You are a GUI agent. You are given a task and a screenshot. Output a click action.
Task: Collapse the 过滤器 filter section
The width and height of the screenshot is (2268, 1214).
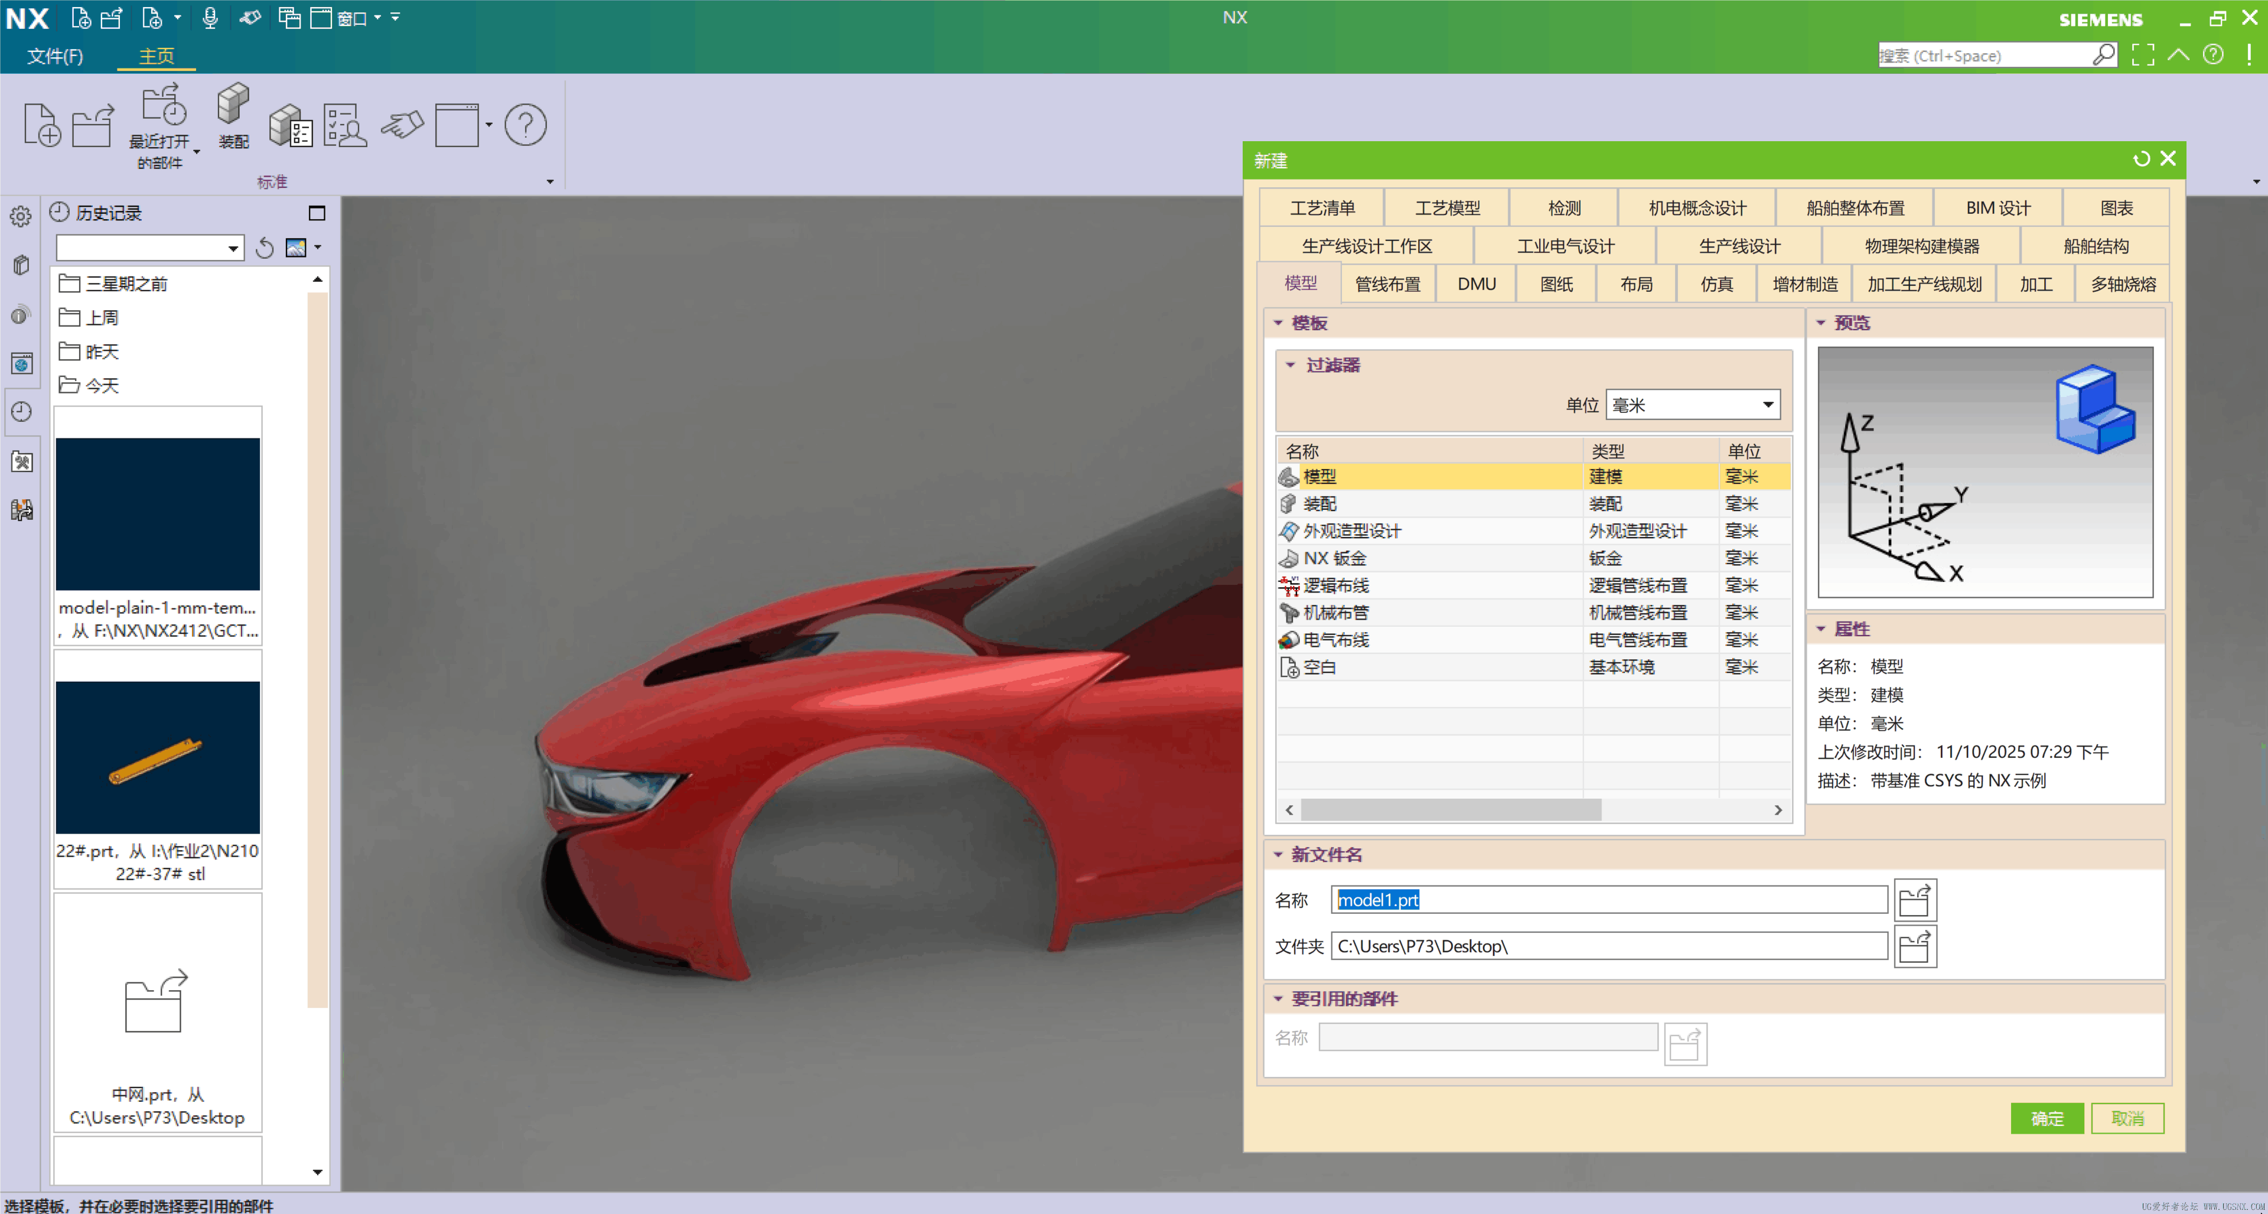click(1291, 365)
